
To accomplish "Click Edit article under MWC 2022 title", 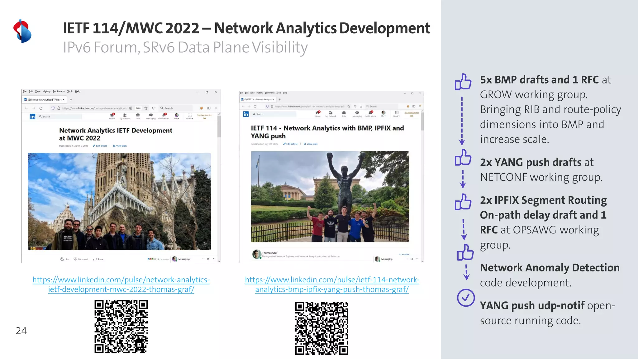I will 100,146.
